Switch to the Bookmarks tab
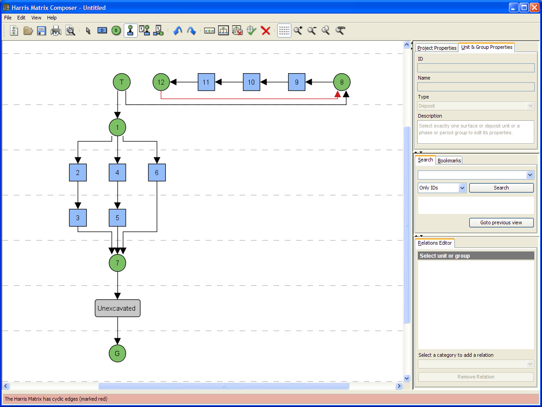 click(449, 161)
